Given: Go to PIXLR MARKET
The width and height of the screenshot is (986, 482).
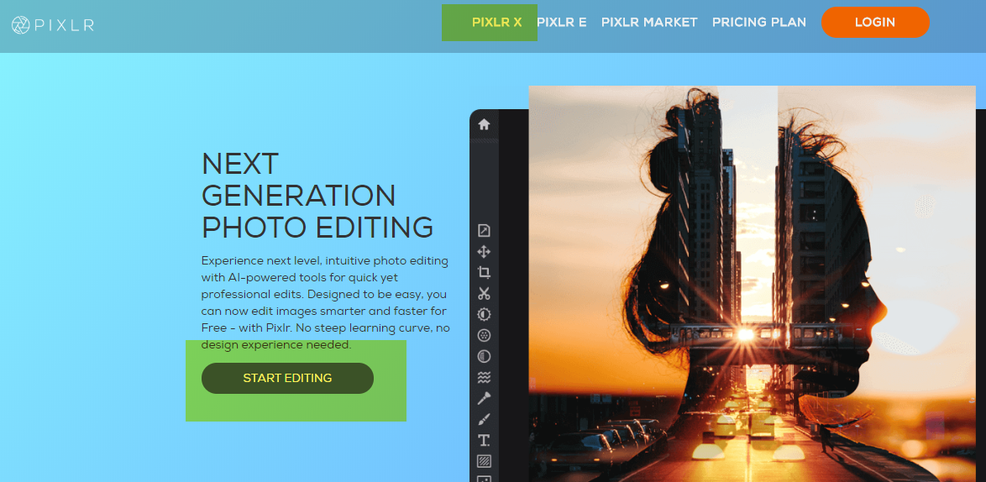Looking at the screenshot, I should pyautogui.click(x=649, y=23).
